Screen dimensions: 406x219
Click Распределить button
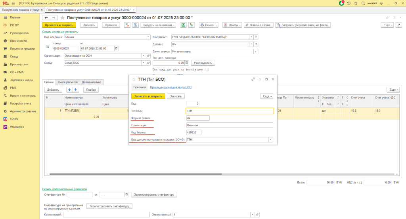(x=203, y=63)
